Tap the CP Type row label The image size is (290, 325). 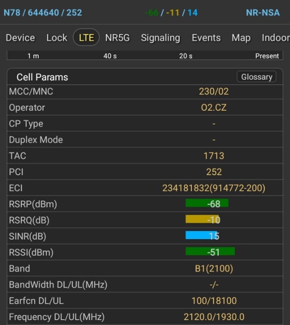pyautogui.click(x=26, y=124)
